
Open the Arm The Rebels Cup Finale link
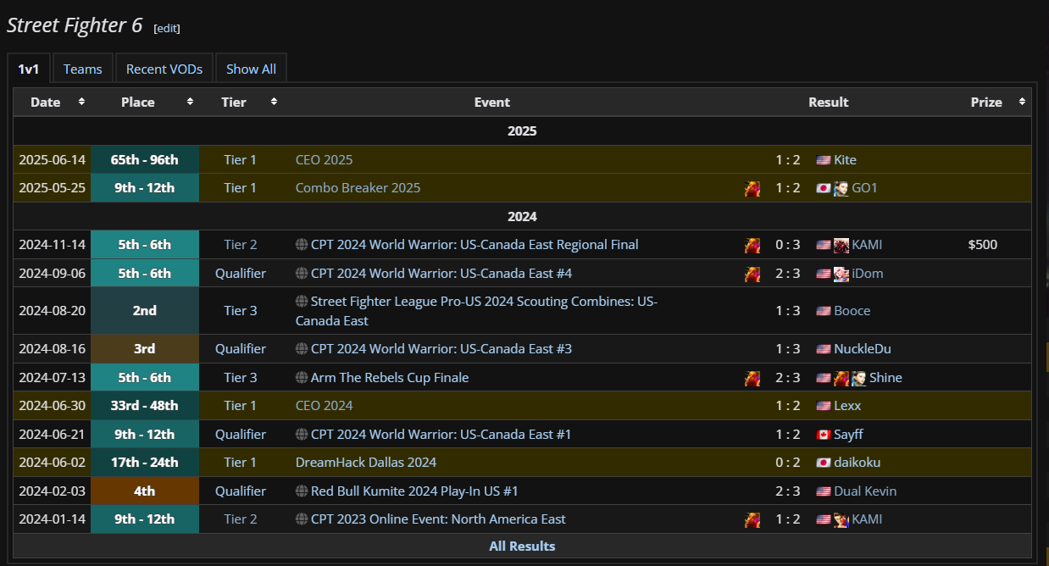click(390, 378)
